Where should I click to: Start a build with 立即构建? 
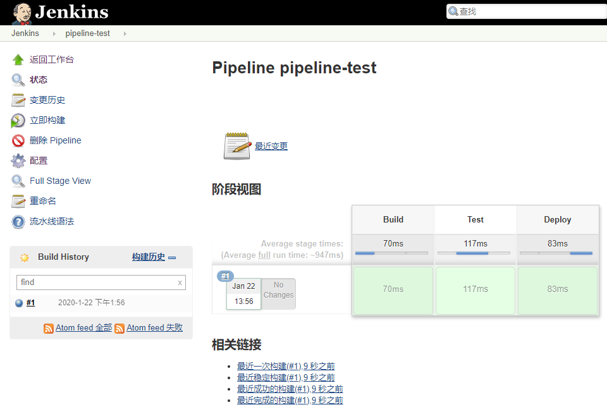(47, 120)
